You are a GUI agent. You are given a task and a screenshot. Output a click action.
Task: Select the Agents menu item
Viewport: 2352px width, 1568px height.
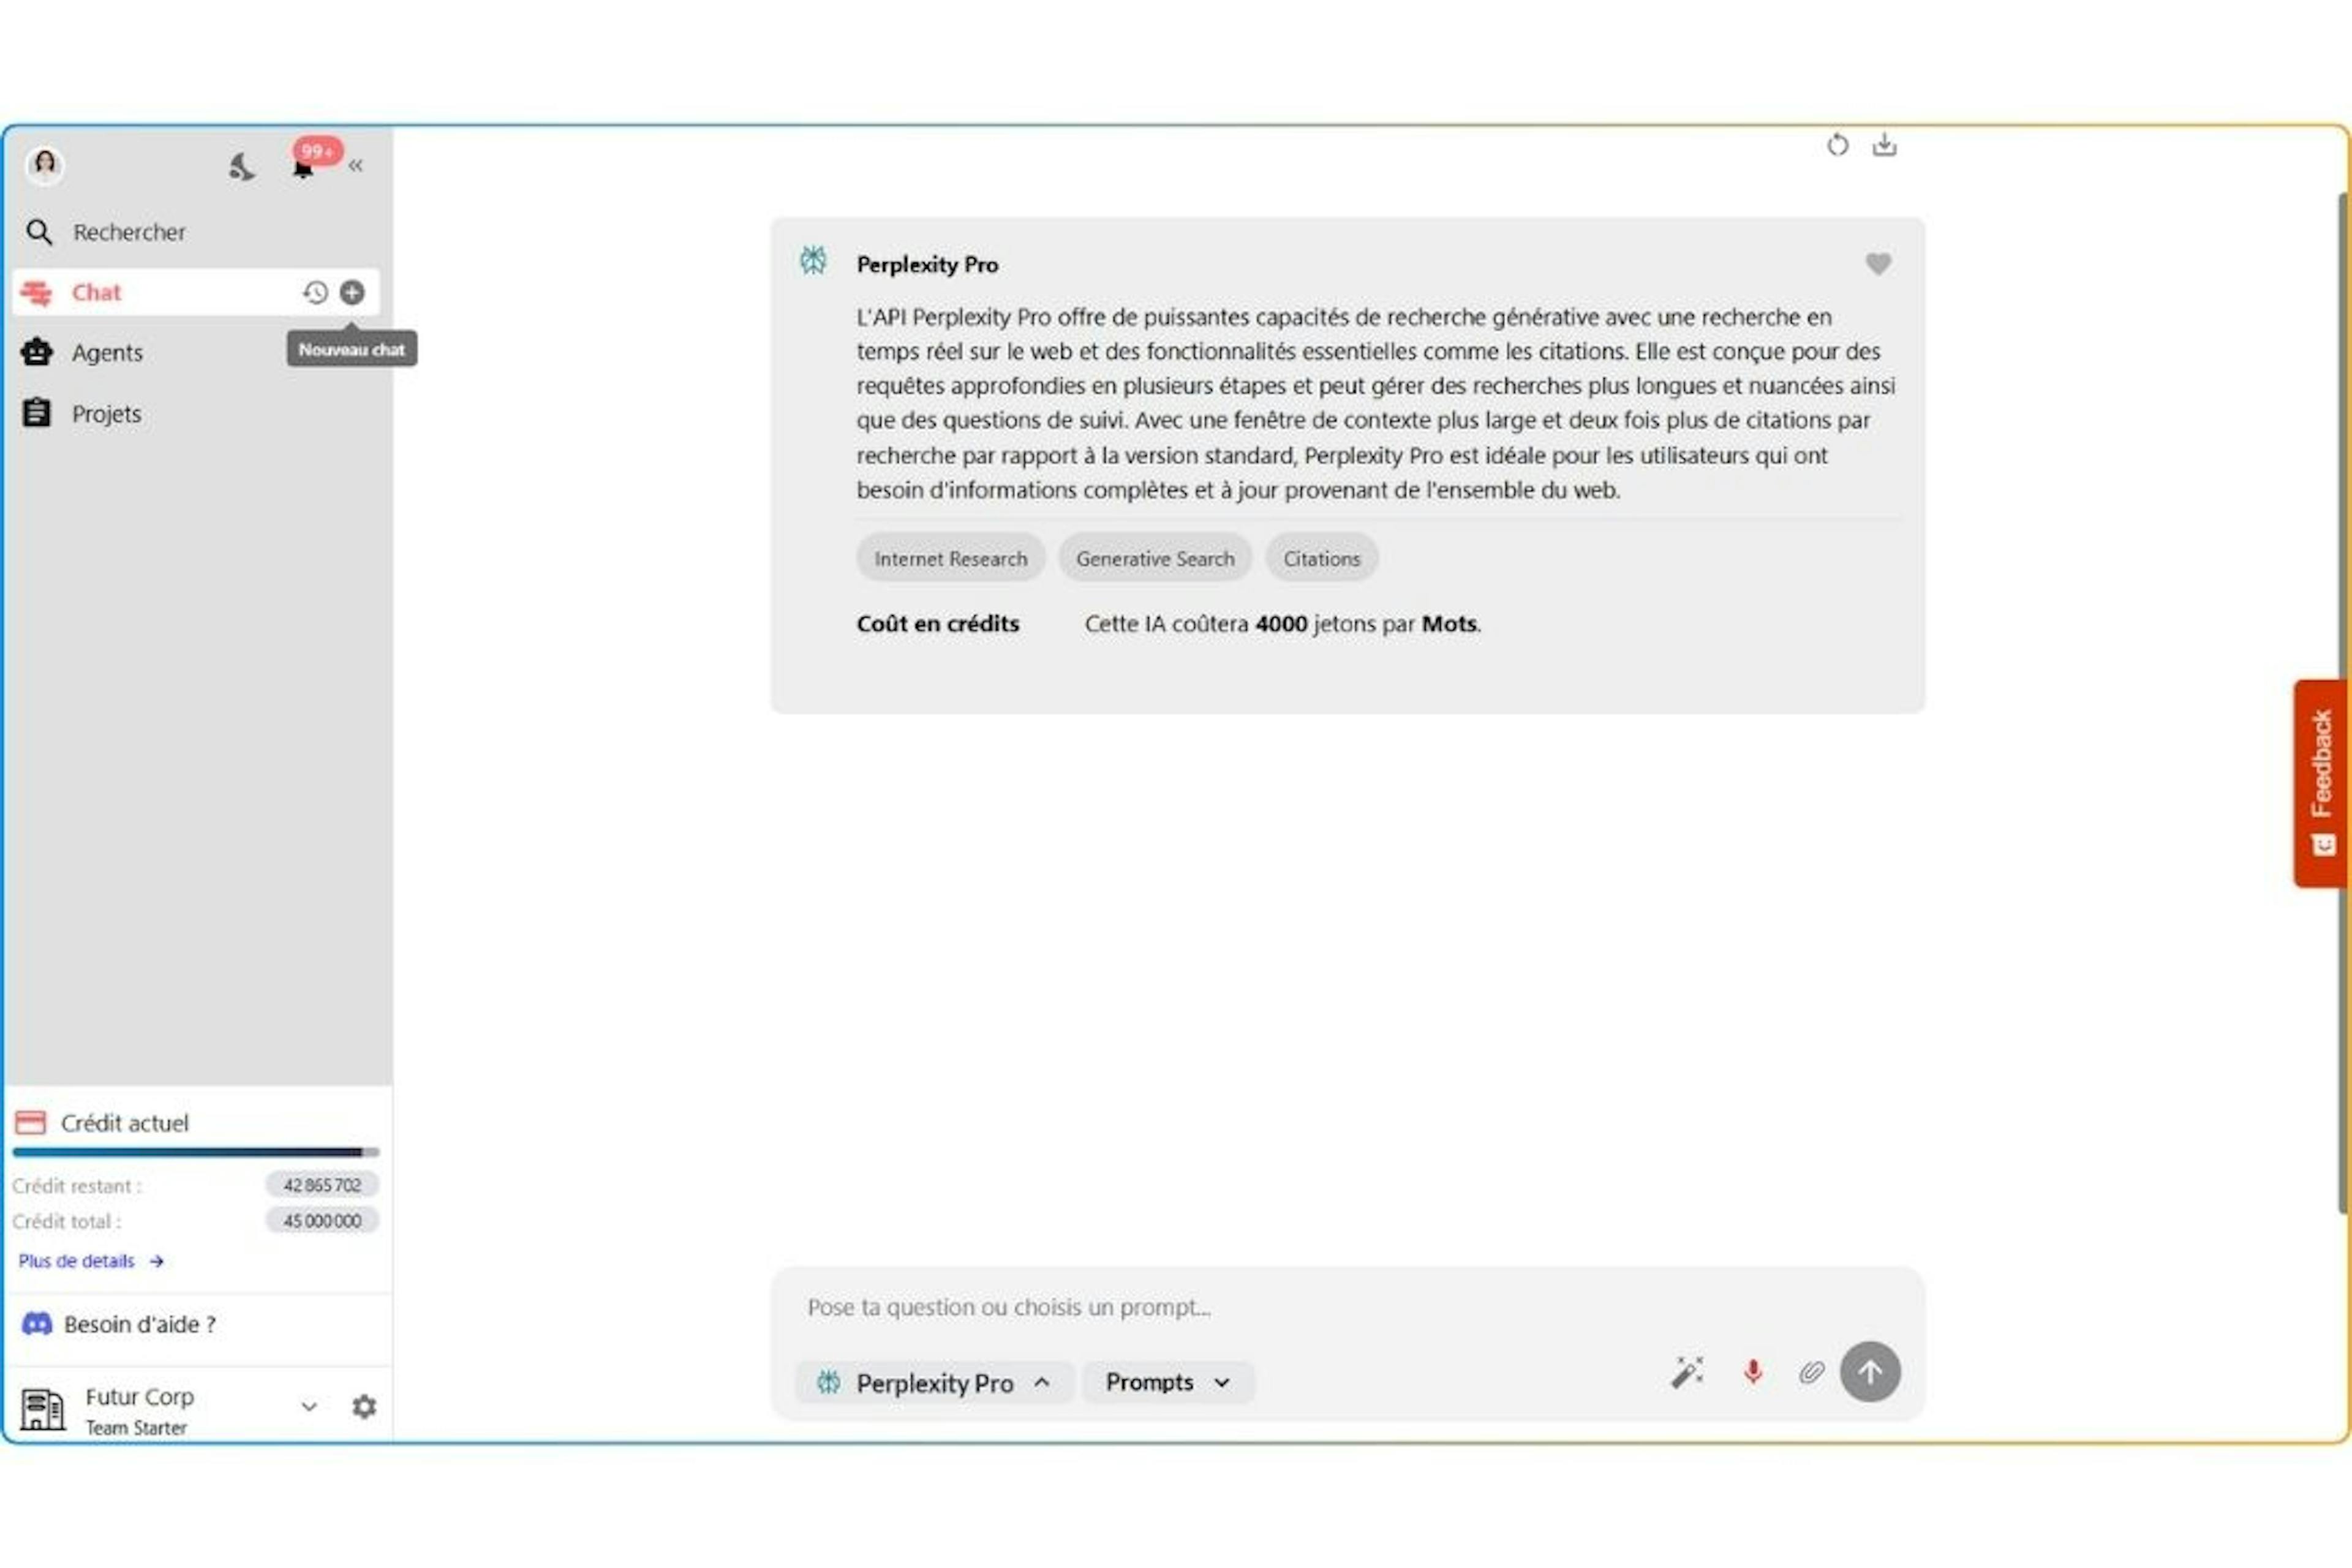[104, 352]
